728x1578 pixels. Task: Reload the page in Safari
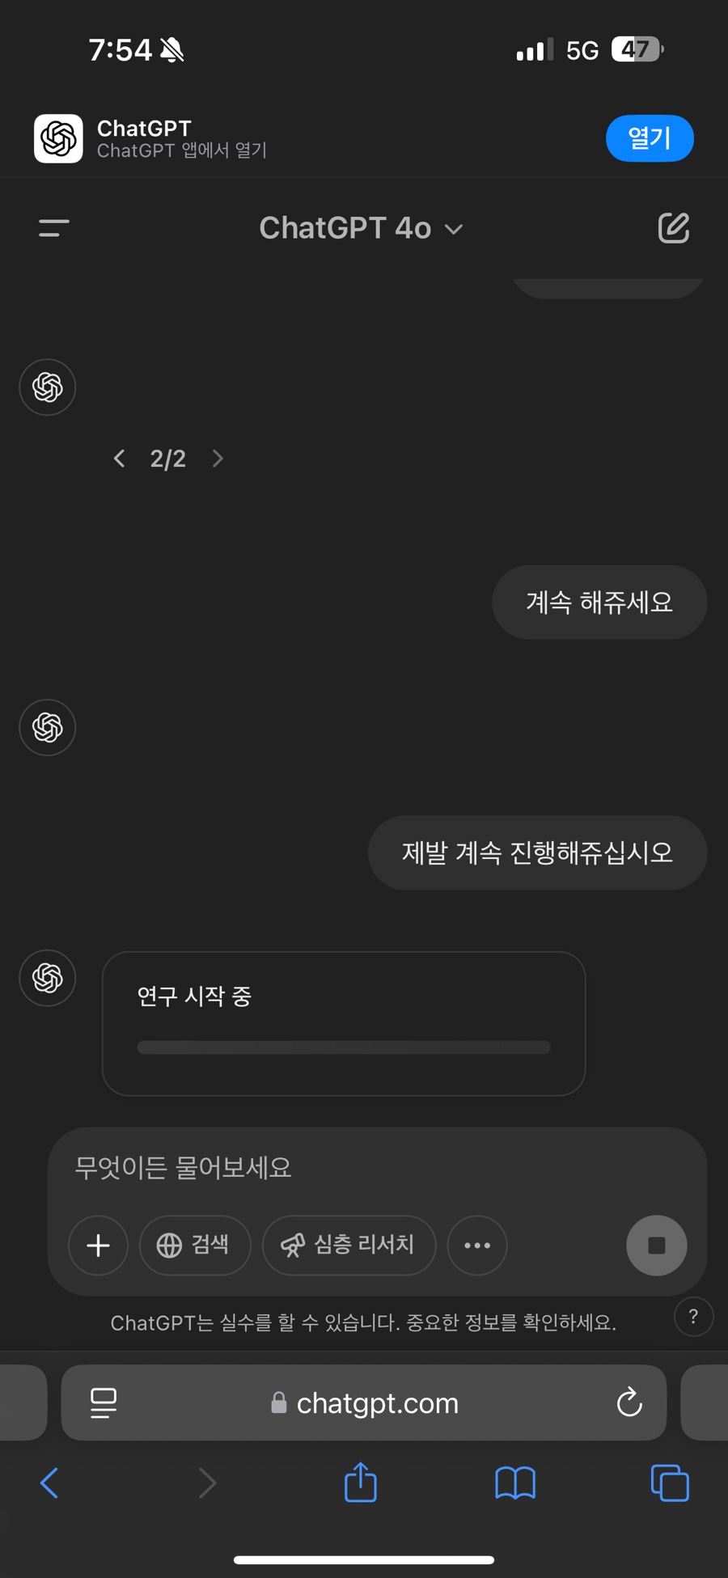[629, 1402]
